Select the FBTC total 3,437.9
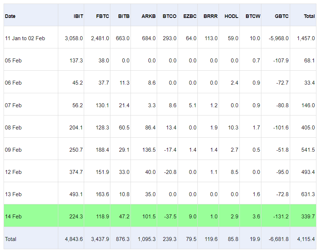The height and width of the screenshot is (251, 320). point(100,239)
